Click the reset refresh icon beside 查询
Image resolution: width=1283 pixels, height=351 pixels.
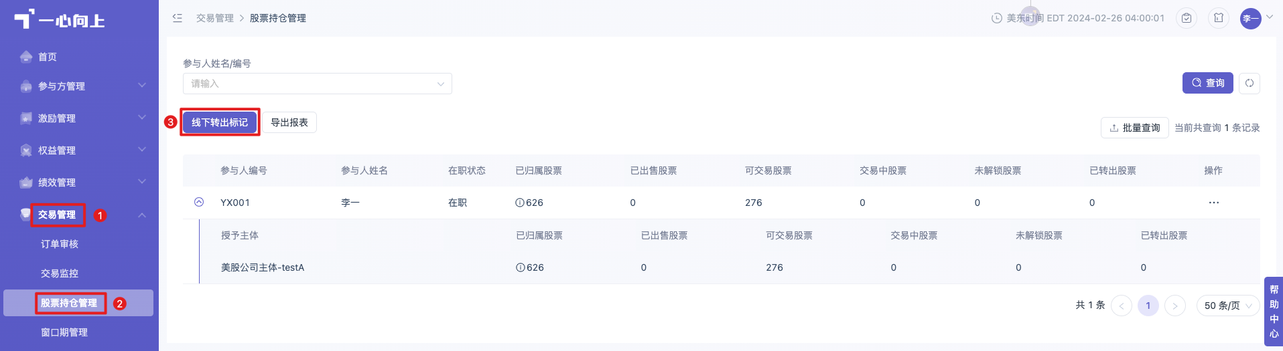[x=1250, y=83]
